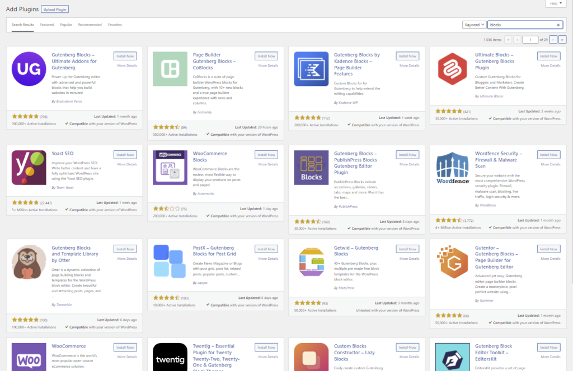Install Gutenberg Block Editor Toolkit EditorsKit
Image resolution: width=573 pixels, height=371 pixels.
click(x=549, y=348)
